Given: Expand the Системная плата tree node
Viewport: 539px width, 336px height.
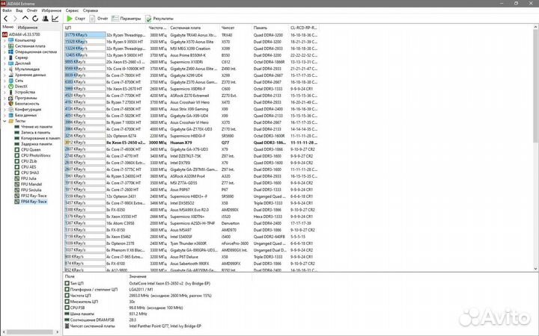Looking at the screenshot, I should (x=4, y=46).
